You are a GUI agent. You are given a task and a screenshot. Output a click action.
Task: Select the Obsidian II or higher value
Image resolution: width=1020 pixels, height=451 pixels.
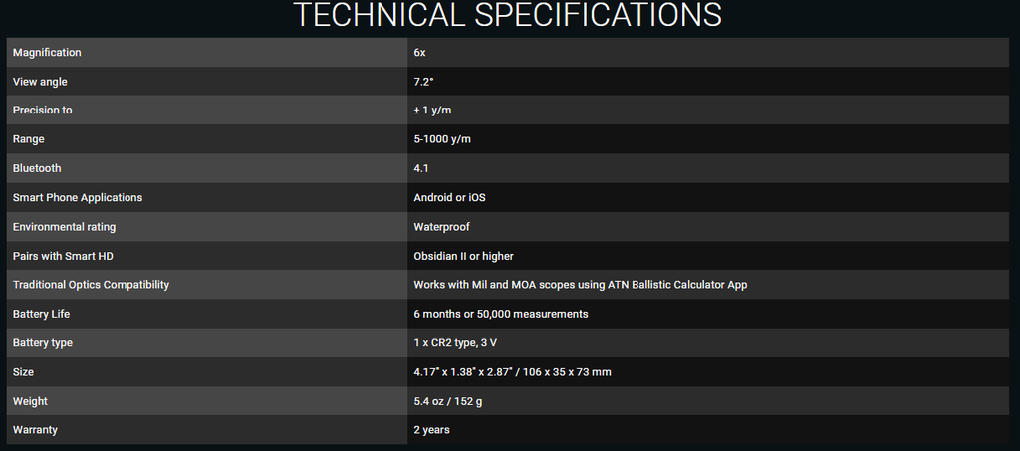(x=463, y=256)
